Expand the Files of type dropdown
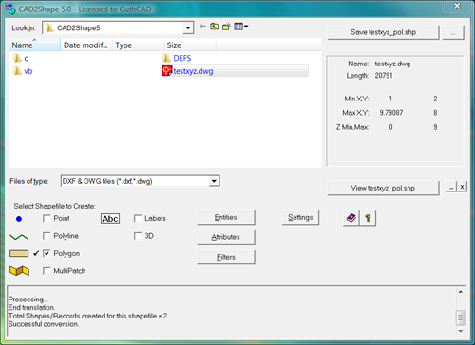The height and width of the screenshot is (345, 475). click(214, 181)
